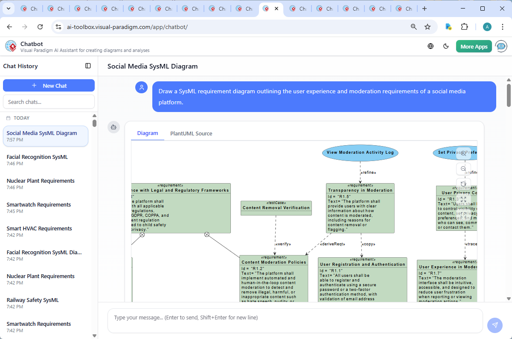Zoom out of the diagram view
Screen dimensions: 512x339
click(463, 169)
